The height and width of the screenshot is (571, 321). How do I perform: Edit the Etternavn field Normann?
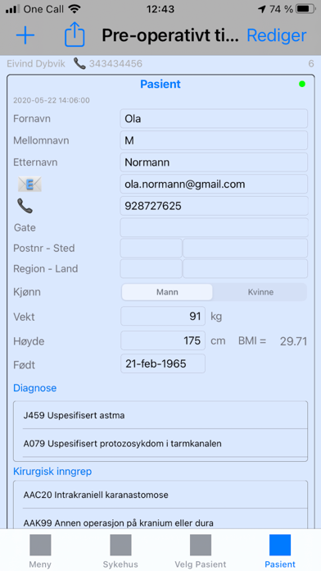click(214, 162)
